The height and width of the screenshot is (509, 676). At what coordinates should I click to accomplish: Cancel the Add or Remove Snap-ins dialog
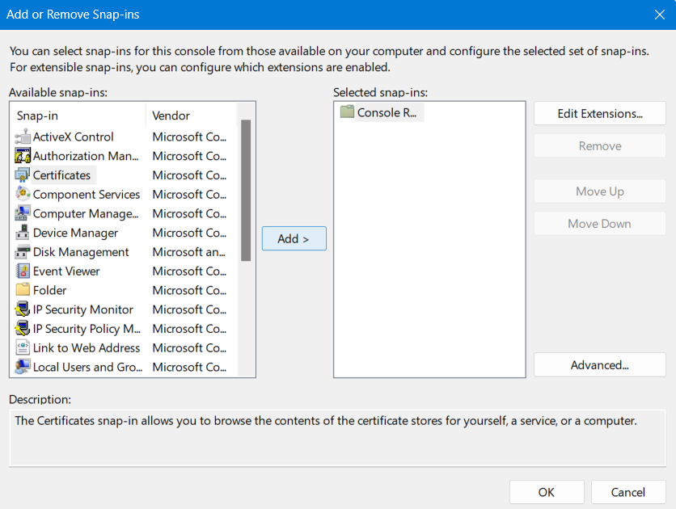(628, 491)
